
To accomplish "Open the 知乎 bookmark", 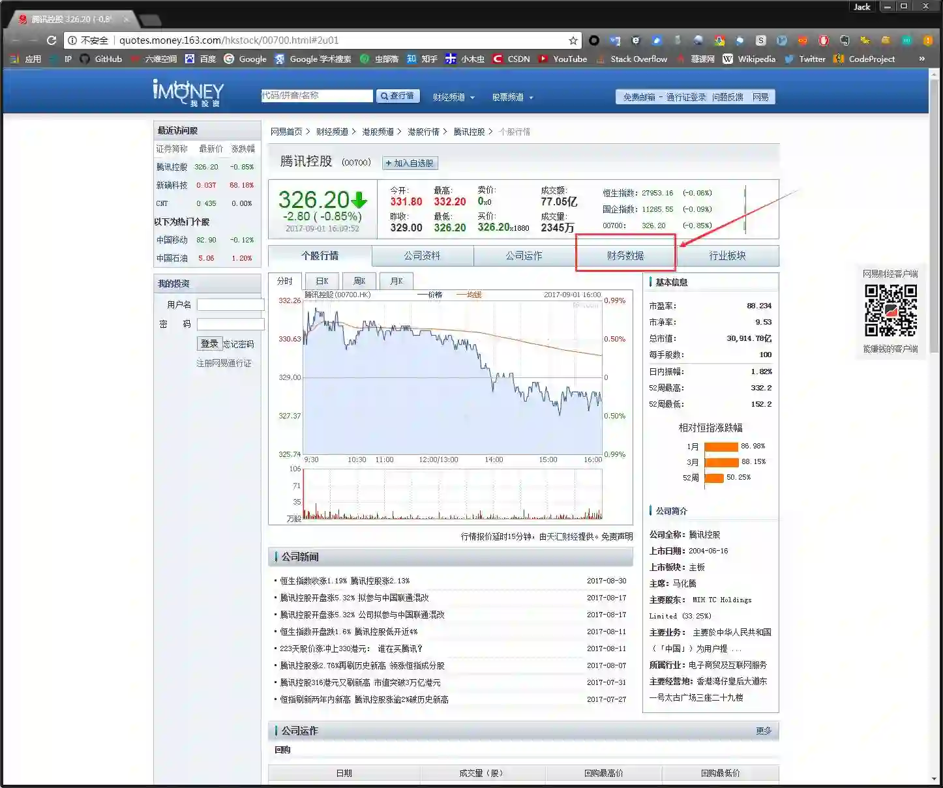I will pos(422,59).
